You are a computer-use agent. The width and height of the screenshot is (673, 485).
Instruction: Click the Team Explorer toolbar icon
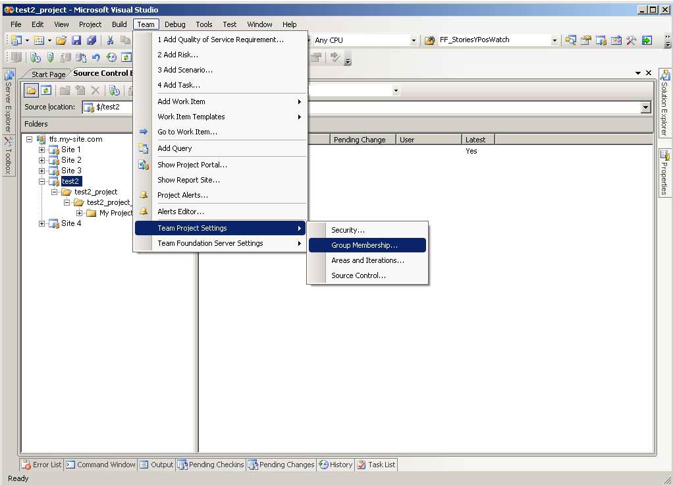point(601,40)
